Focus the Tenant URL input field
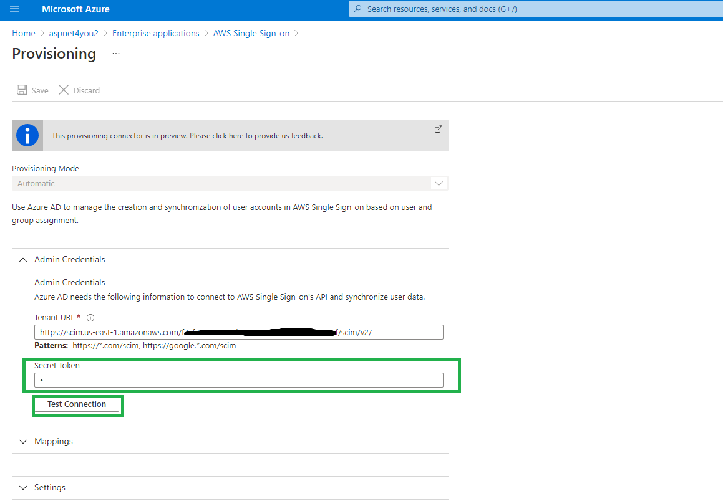The width and height of the screenshot is (723, 504). [x=239, y=332]
